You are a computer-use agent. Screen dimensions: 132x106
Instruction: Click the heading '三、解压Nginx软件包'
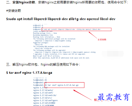click(22, 64)
